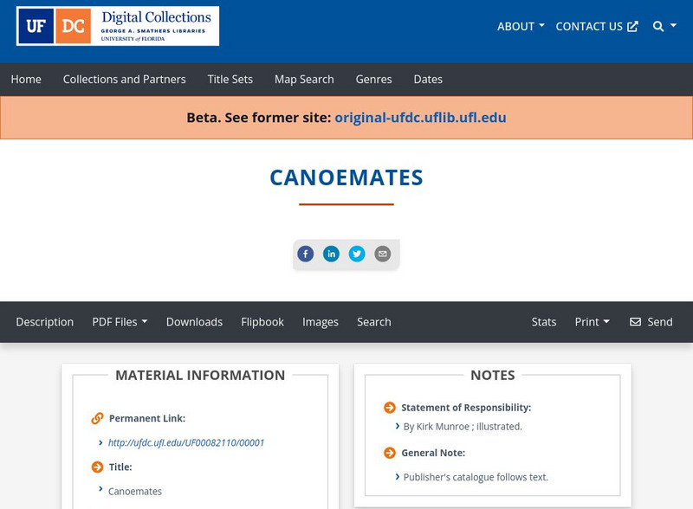693x509 pixels.
Task: Click 'Publisher's catalogue follows text.' note
Action: pos(476,477)
